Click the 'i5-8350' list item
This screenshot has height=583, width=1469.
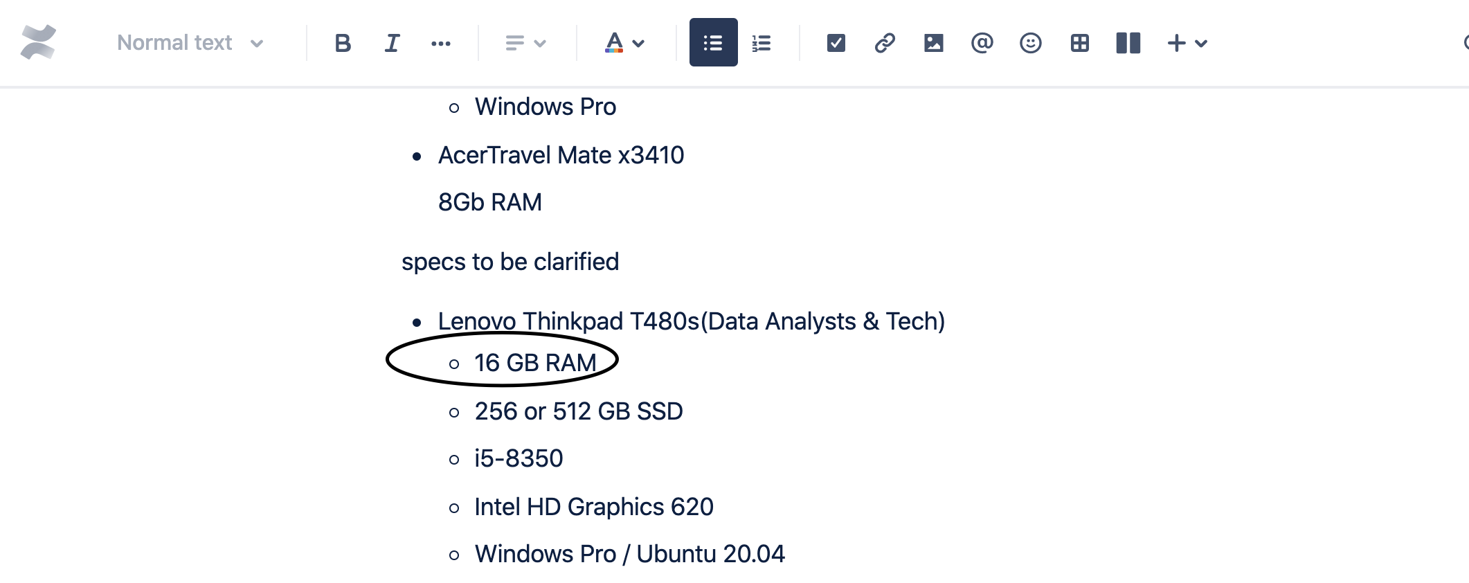(519, 458)
